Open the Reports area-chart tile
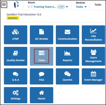Viewport: 106px width, 105px height. [68, 56]
